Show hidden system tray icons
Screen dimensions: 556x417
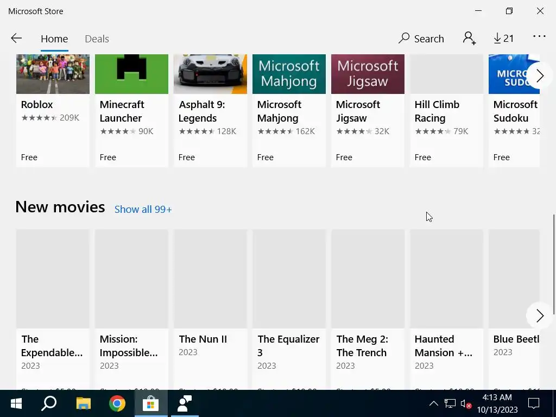tap(434, 403)
